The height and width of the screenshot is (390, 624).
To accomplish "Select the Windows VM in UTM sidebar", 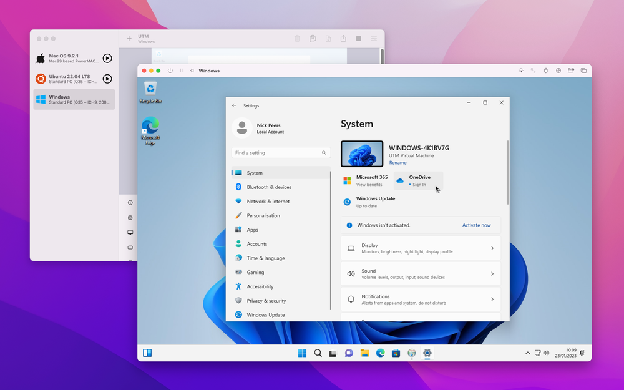I will coord(74,99).
